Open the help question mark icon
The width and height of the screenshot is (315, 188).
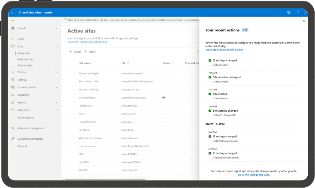point(298,12)
